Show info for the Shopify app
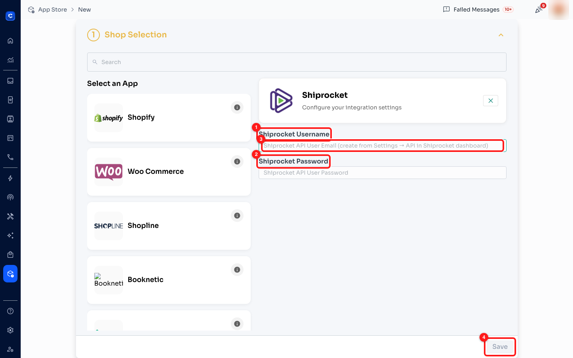Screen dimensions: 573x358 point(237,107)
